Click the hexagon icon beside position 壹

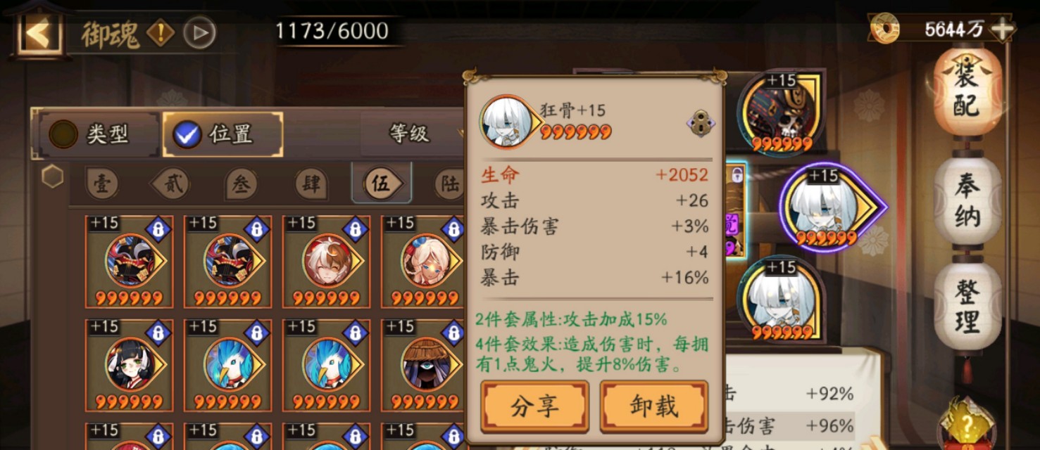coord(52,176)
